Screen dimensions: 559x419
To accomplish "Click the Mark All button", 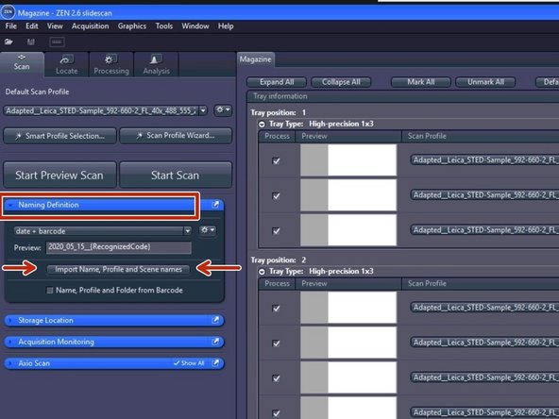I will [x=421, y=82].
